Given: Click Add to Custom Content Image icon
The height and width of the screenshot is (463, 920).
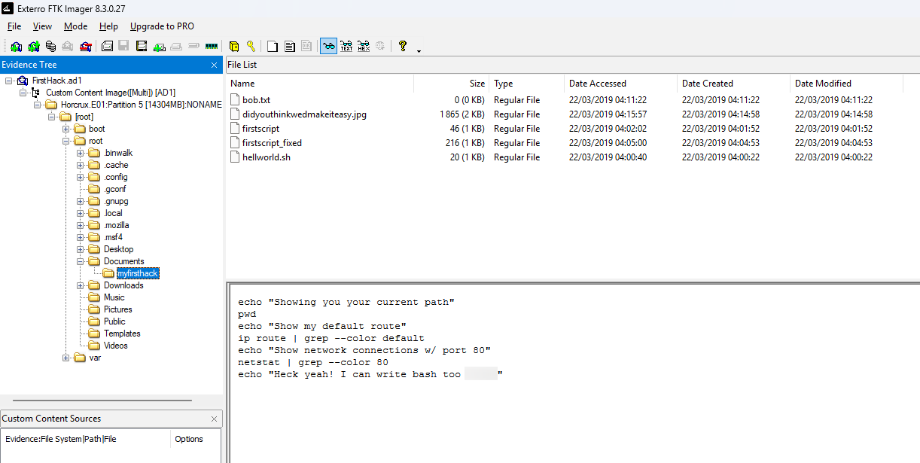Looking at the screenshot, I should pyautogui.click(x=159, y=46).
